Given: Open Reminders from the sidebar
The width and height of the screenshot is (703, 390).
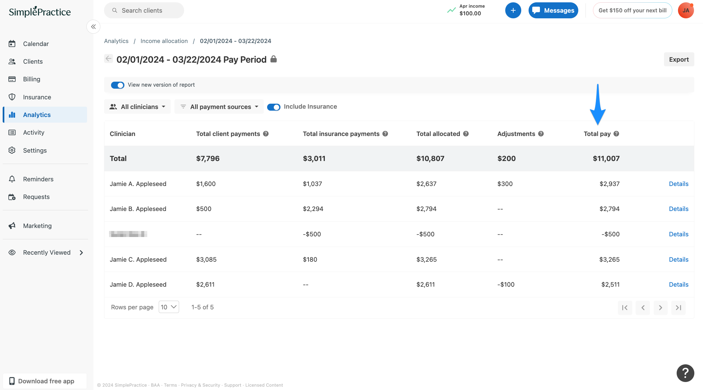Looking at the screenshot, I should [38, 179].
